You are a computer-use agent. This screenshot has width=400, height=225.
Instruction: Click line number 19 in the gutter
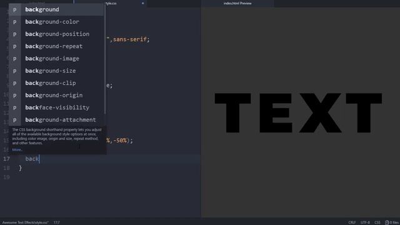click(6, 177)
